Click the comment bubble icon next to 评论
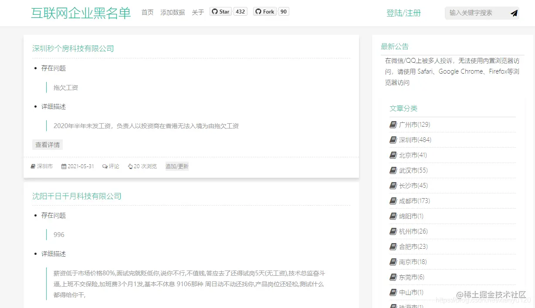The image size is (535, 308). coord(104,166)
